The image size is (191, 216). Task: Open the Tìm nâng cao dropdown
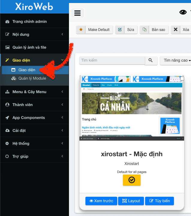176,60
